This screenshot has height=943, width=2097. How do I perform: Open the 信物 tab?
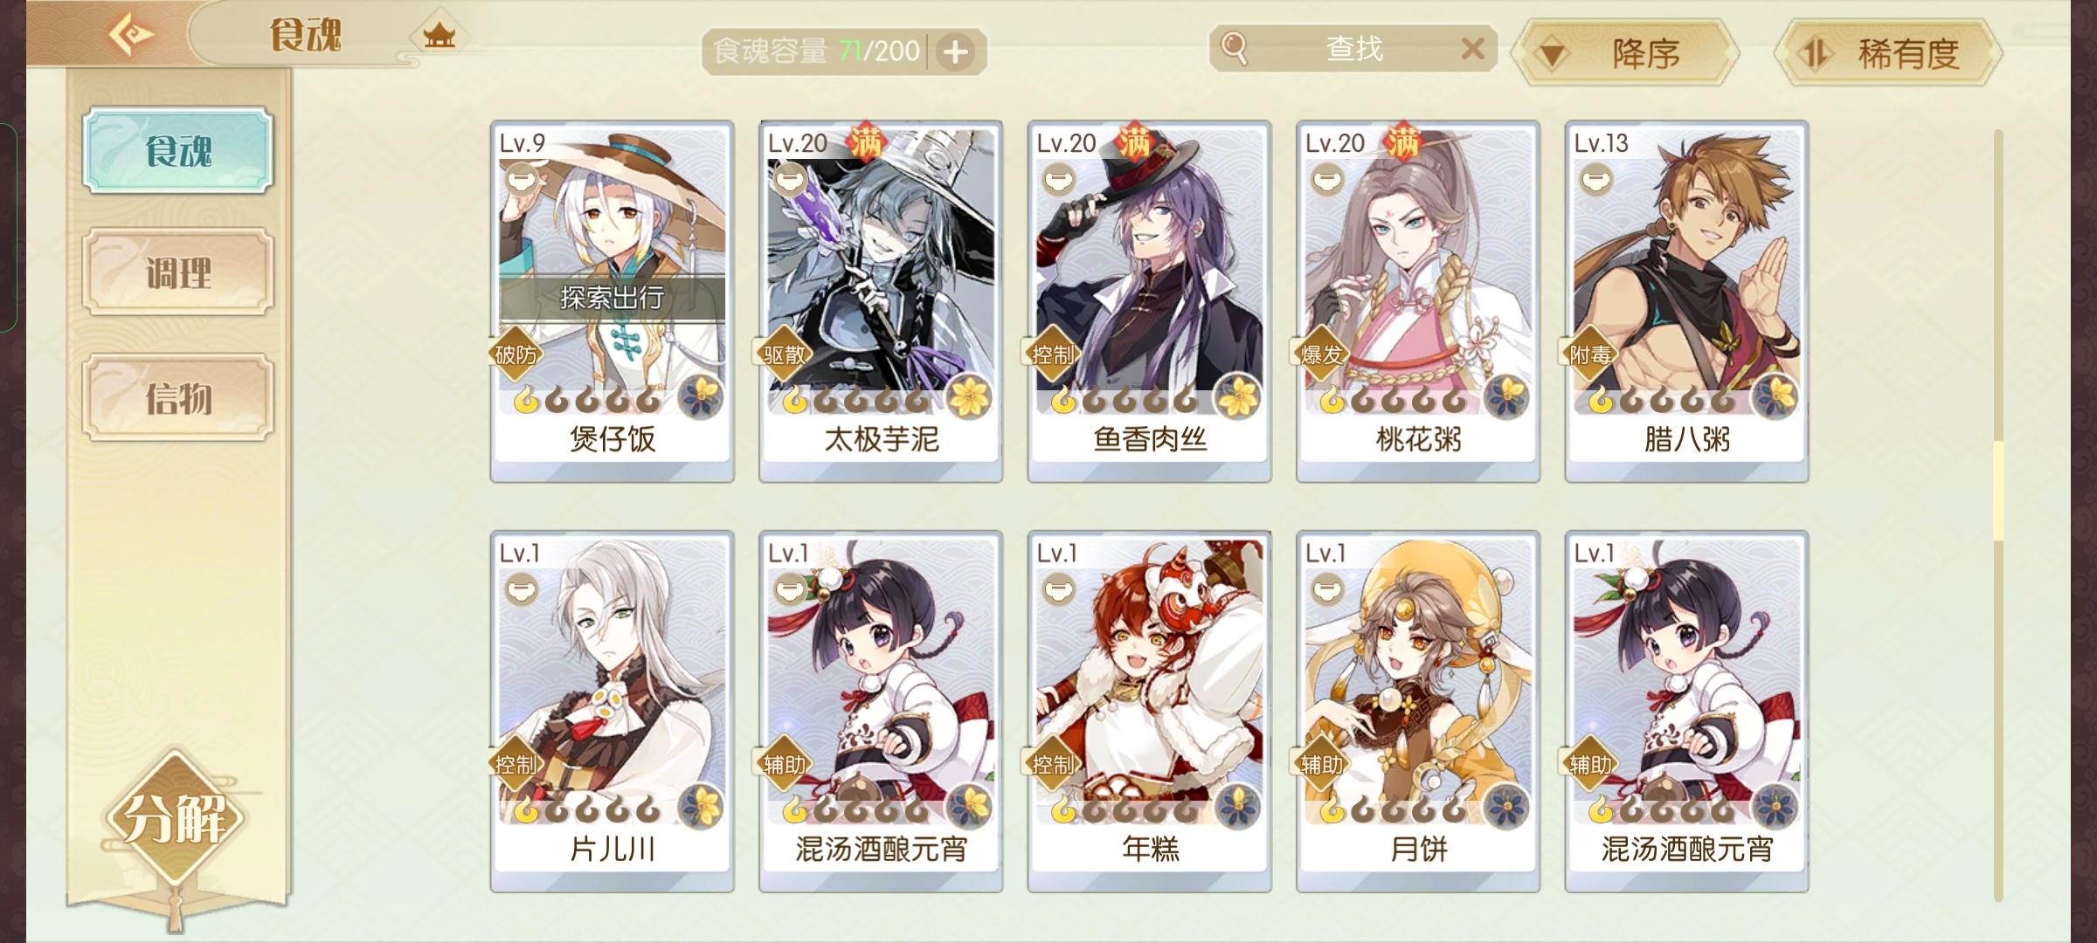(178, 397)
